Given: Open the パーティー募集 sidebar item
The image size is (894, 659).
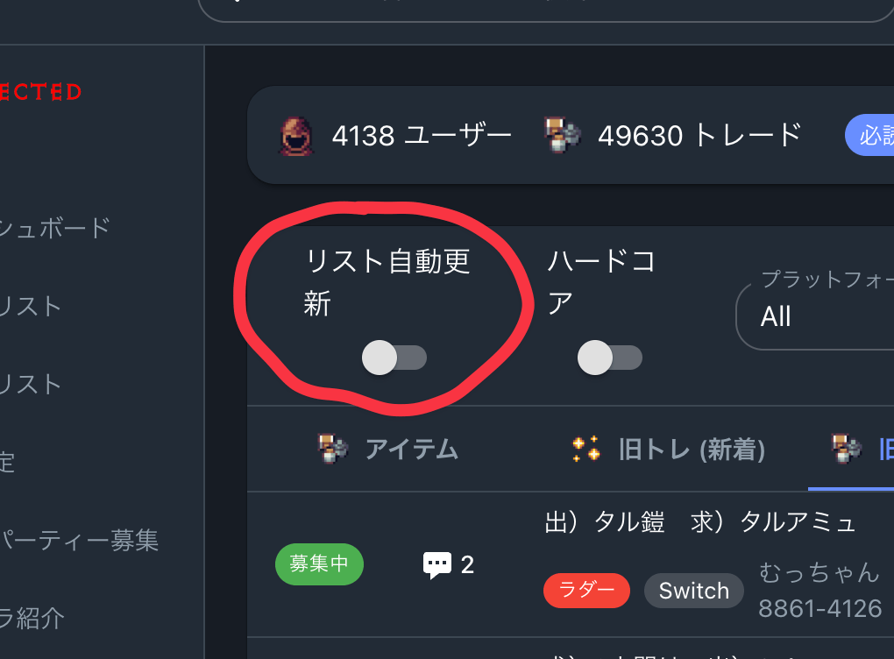Looking at the screenshot, I should point(79,540).
